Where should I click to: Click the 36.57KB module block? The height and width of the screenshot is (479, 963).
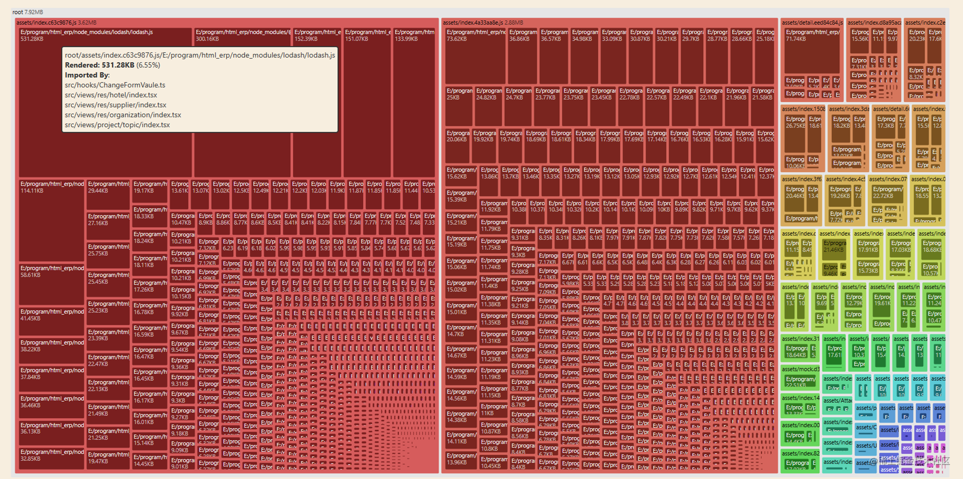(554, 56)
